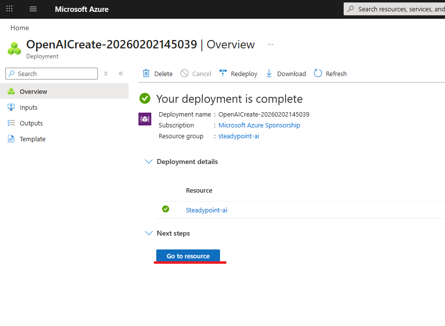Click the Delete trash icon
Viewport: 445px width, 326px height.
146,74
